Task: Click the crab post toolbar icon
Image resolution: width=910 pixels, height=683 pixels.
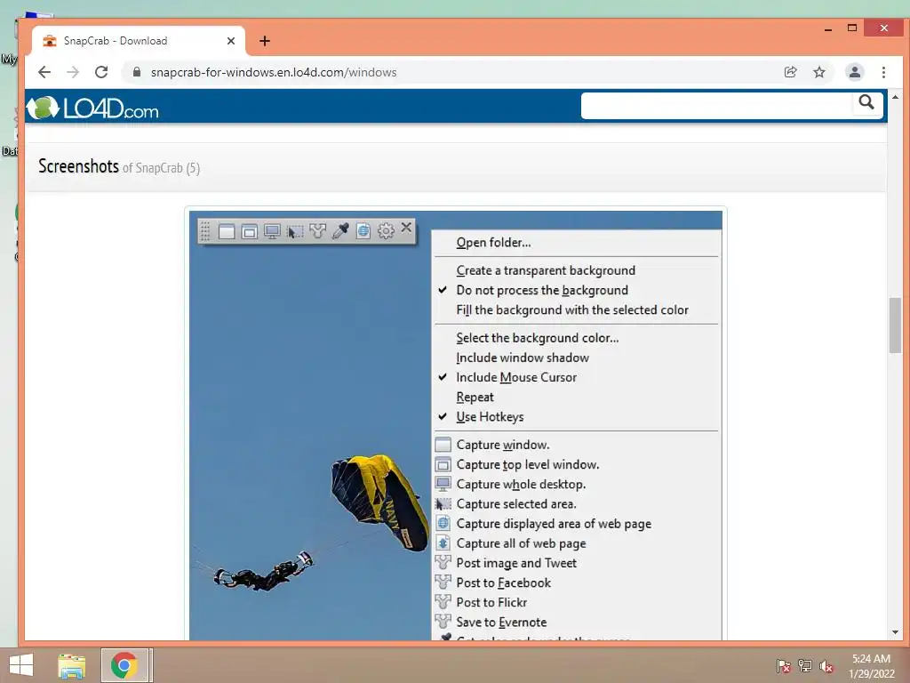Action: [x=317, y=231]
